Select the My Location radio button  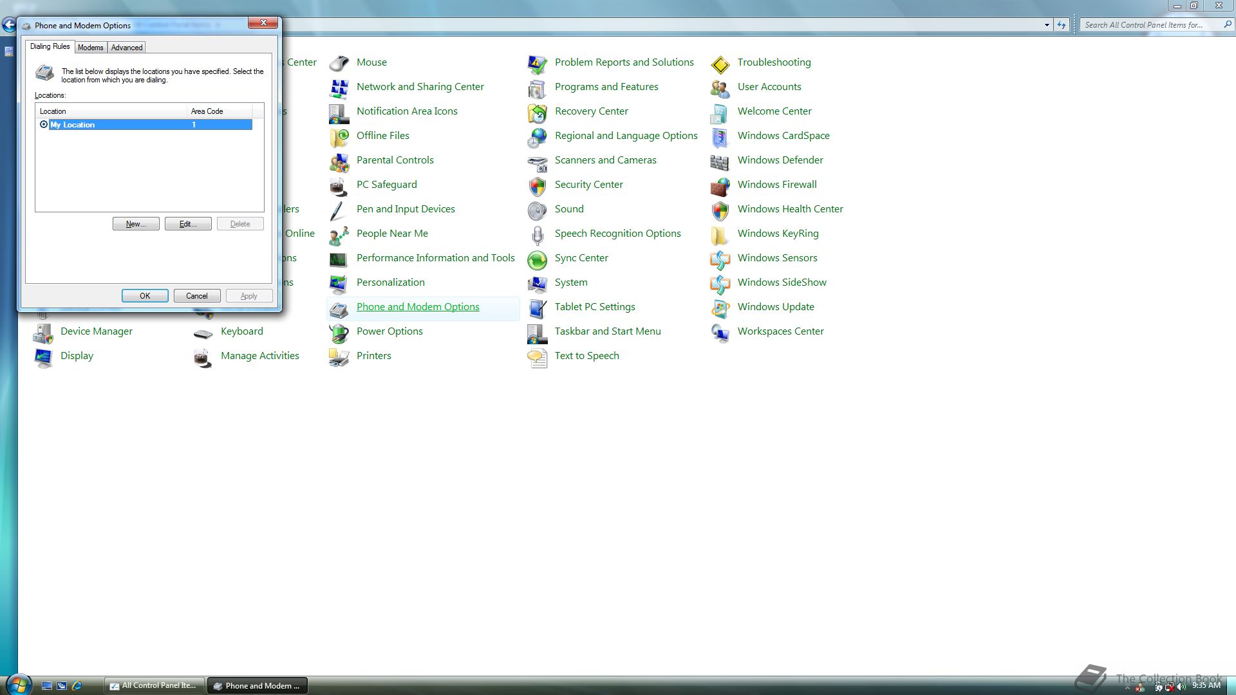(x=44, y=124)
